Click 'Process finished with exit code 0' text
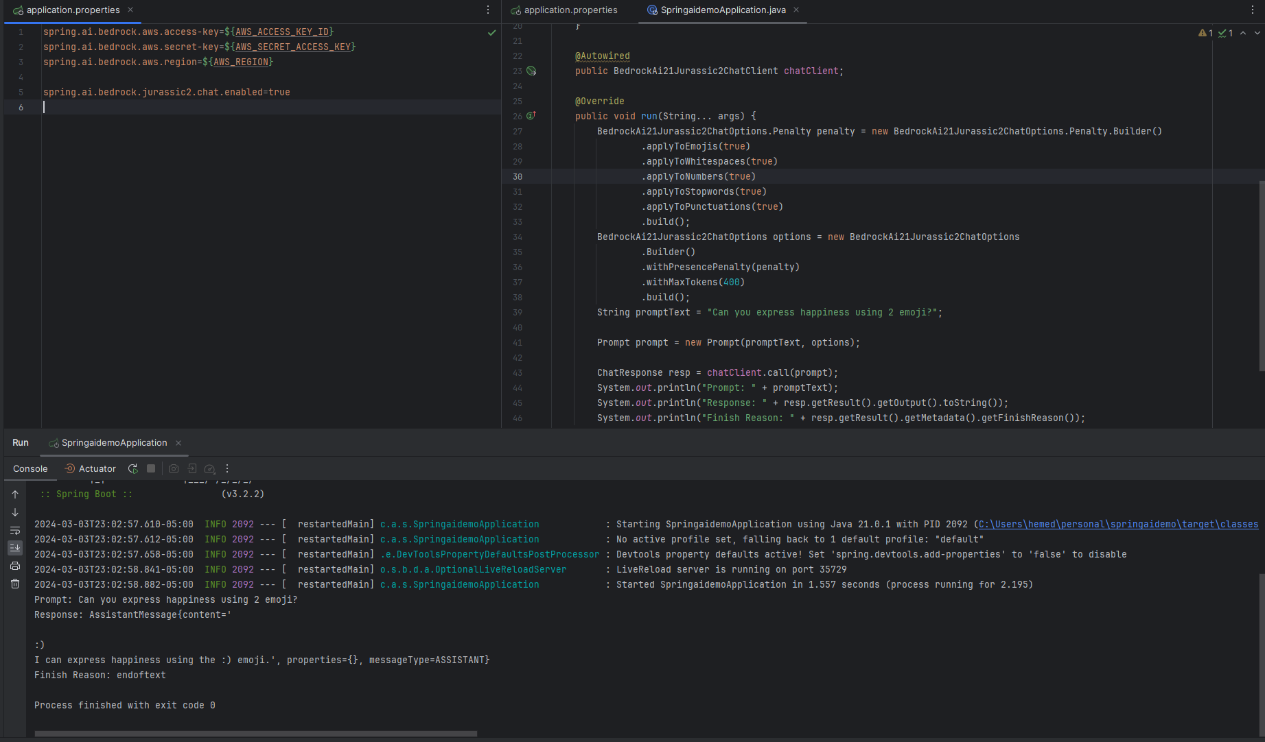1265x742 pixels. pos(125,705)
